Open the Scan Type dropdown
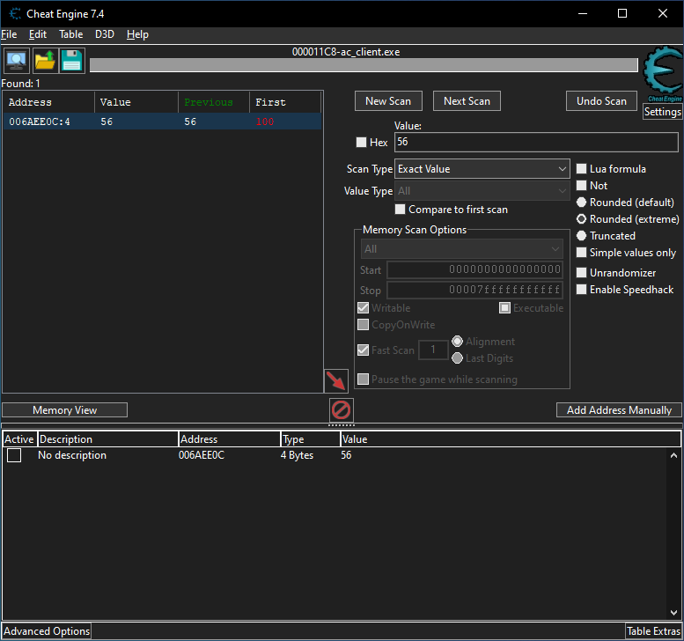This screenshot has width=684, height=641. [x=482, y=169]
